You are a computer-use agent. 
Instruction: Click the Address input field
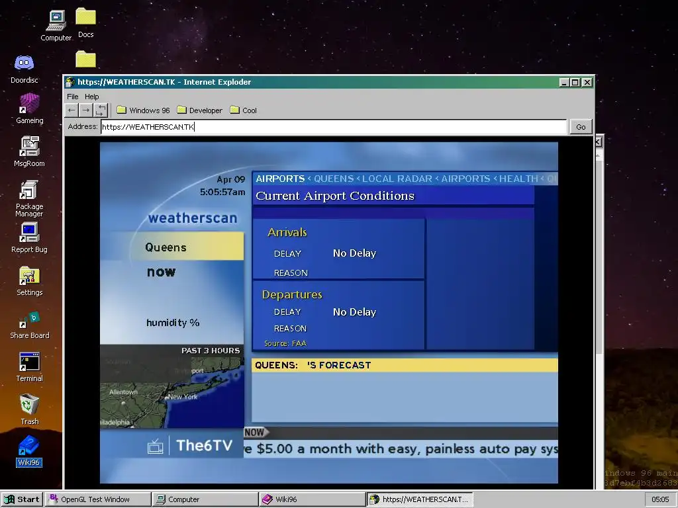click(x=334, y=126)
